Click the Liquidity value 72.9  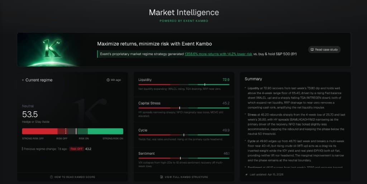[226, 80]
